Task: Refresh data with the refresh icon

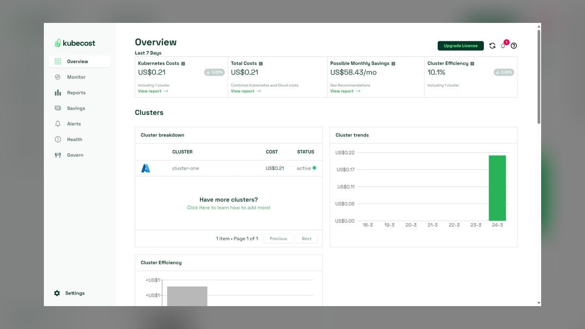Action: [x=492, y=46]
